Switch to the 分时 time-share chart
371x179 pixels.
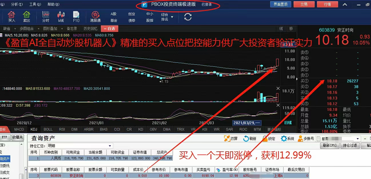[46, 17]
